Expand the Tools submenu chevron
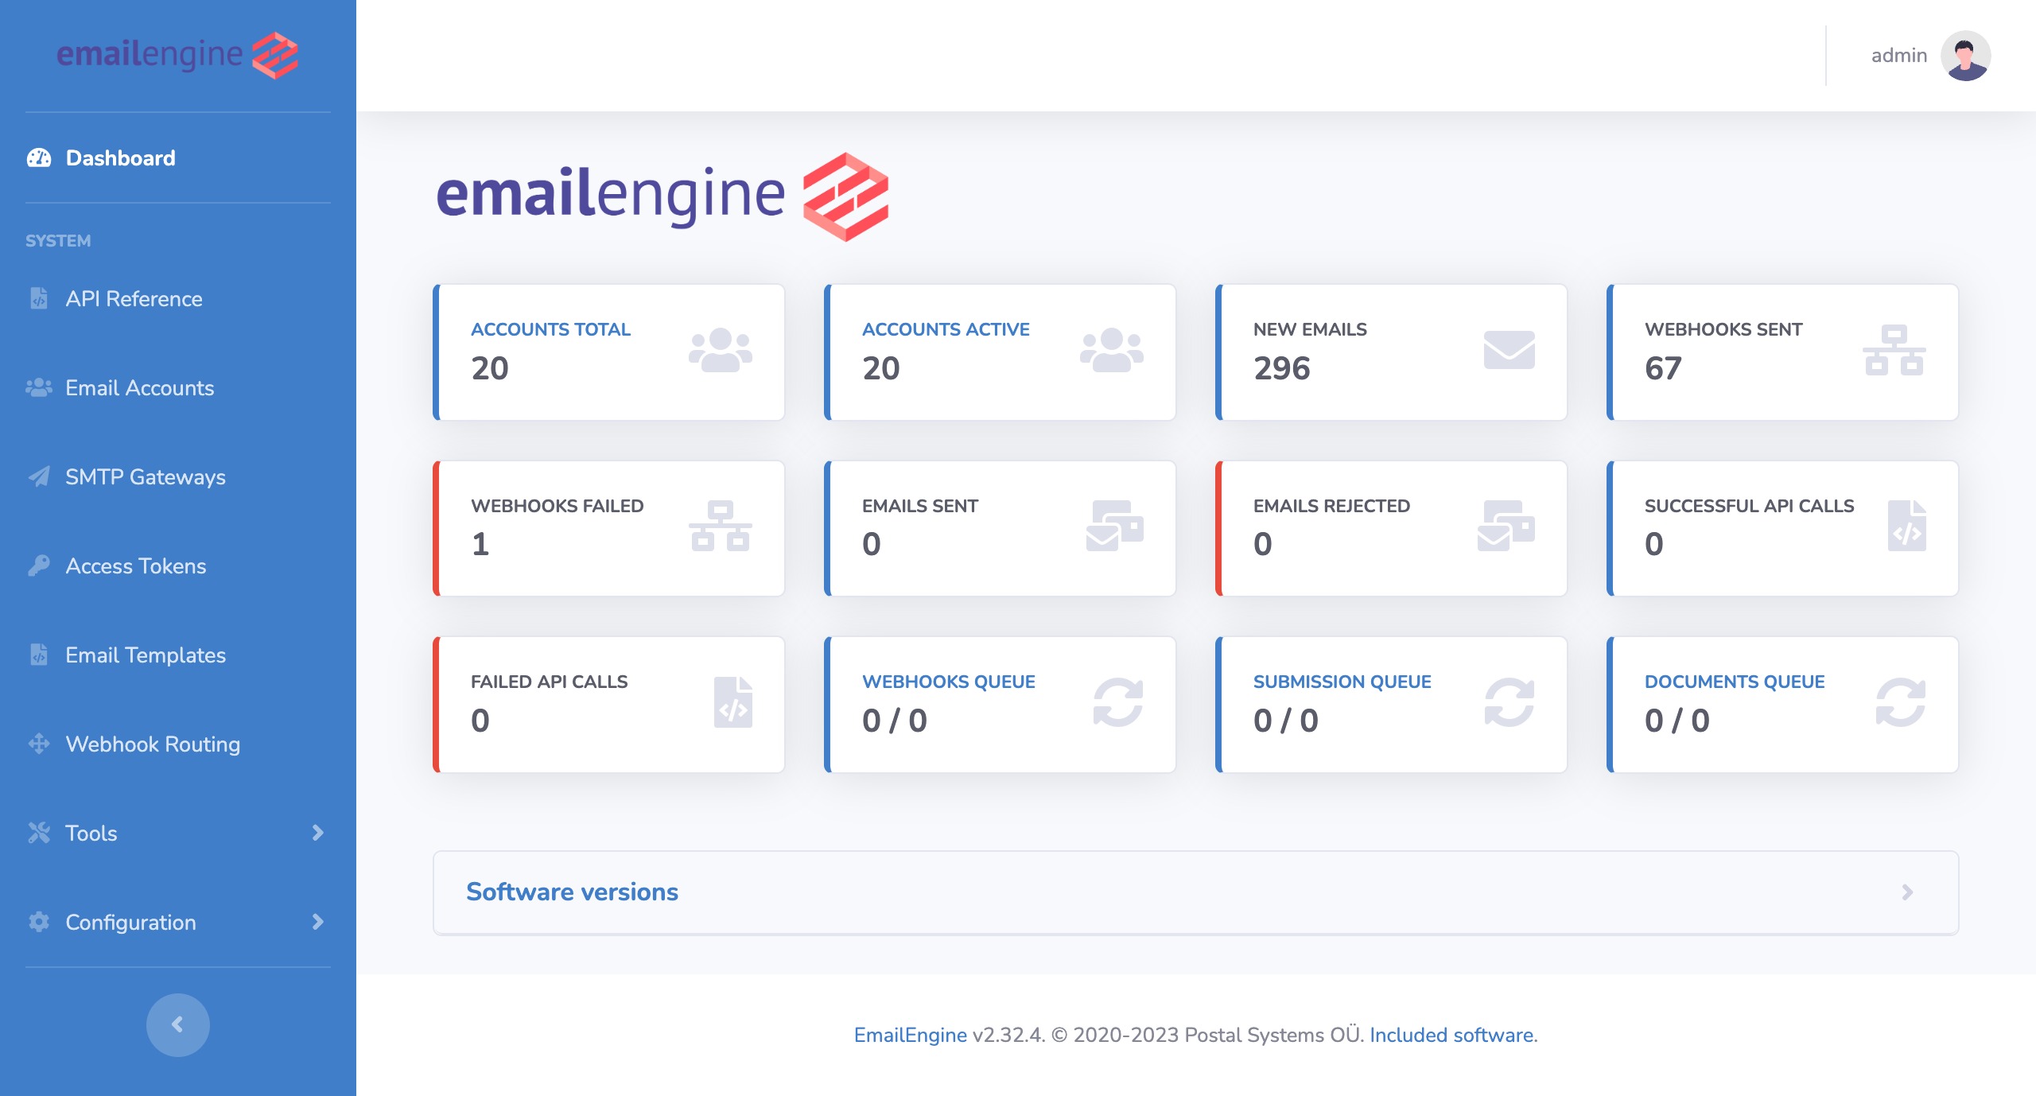 [317, 833]
